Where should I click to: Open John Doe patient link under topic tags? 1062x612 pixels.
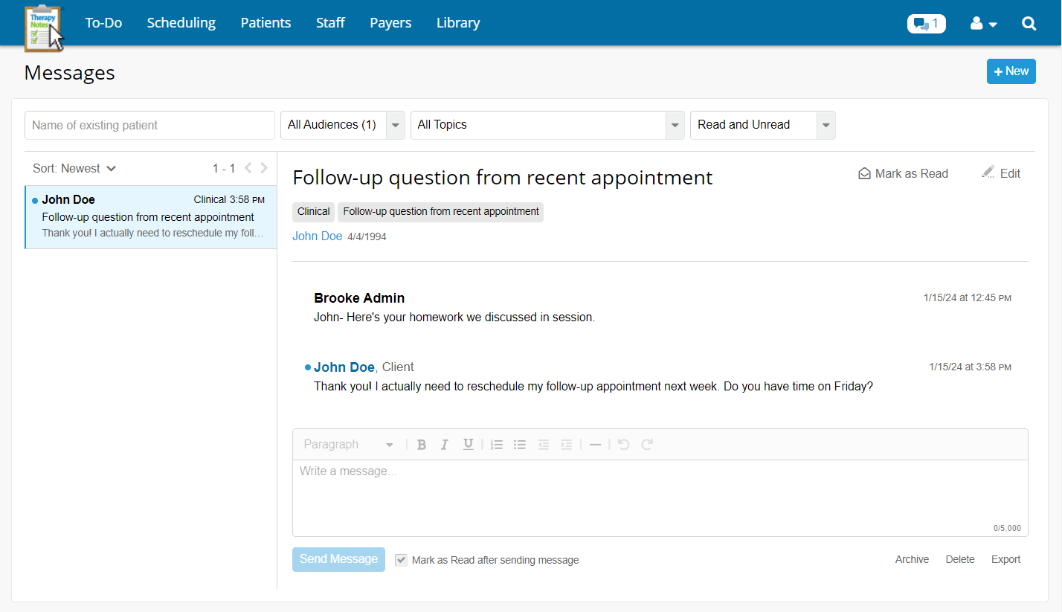click(x=318, y=236)
